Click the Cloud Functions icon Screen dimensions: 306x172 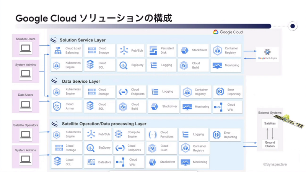[153, 135]
